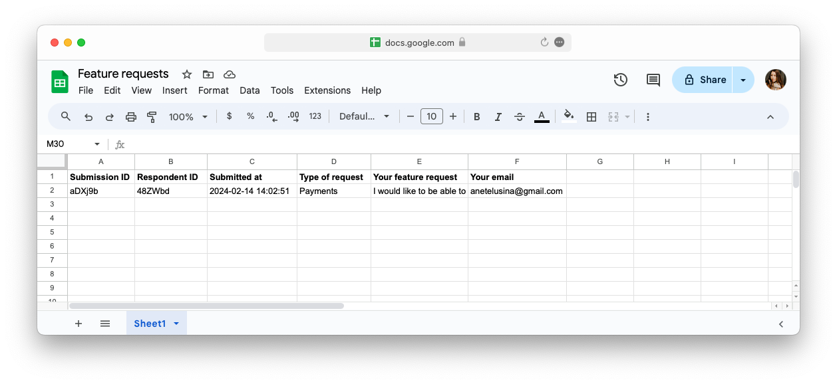The image size is (837, 384).
Task: Toggle bold formatting
Action: pos(477,117)
